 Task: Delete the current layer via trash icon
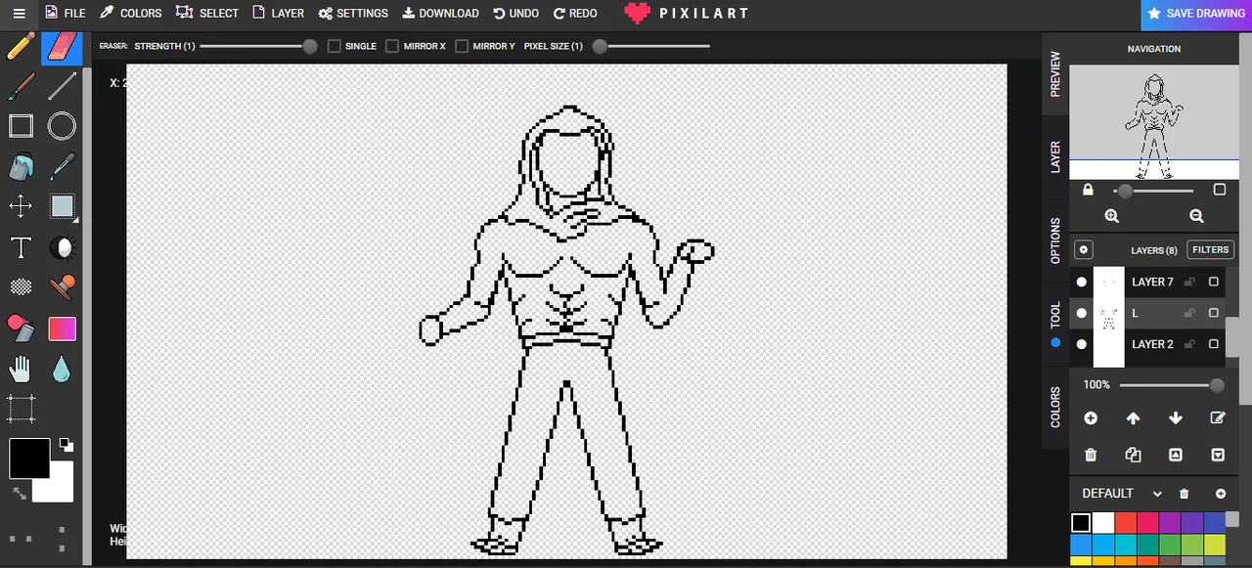1091,455
